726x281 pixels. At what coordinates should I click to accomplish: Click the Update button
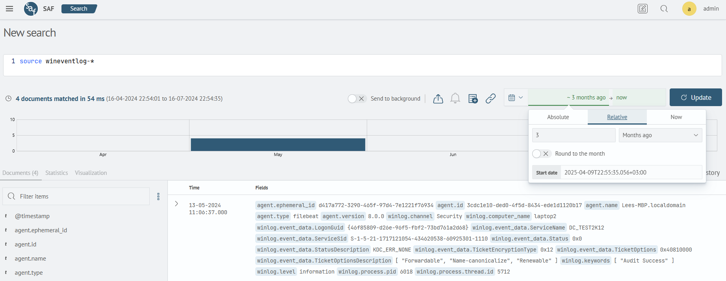696,97
